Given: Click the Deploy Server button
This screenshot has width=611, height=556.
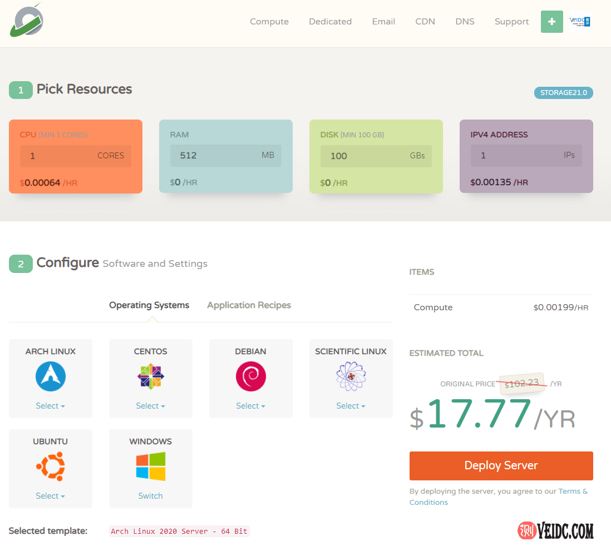Looking at the screenshot, I should 501,466.
